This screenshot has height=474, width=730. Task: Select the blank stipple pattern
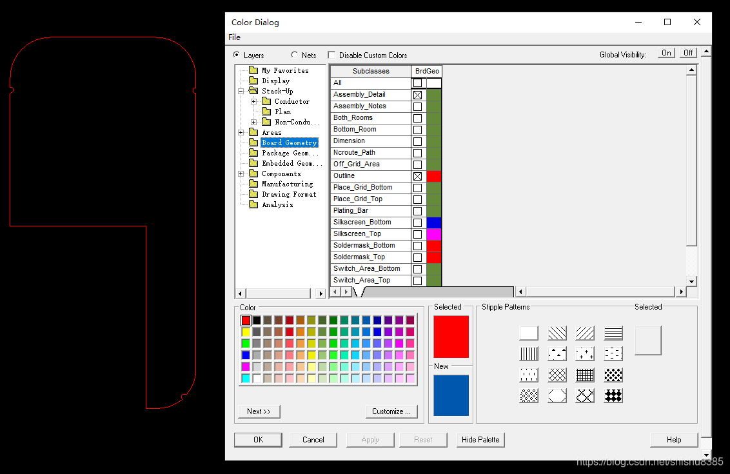pos(529,333)
